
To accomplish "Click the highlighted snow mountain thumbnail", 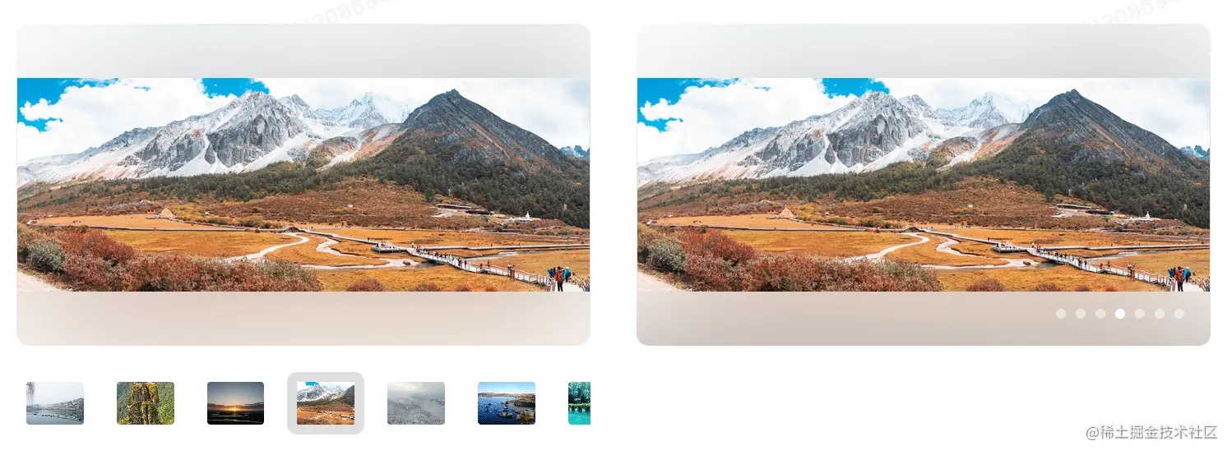I will [326, 403].
